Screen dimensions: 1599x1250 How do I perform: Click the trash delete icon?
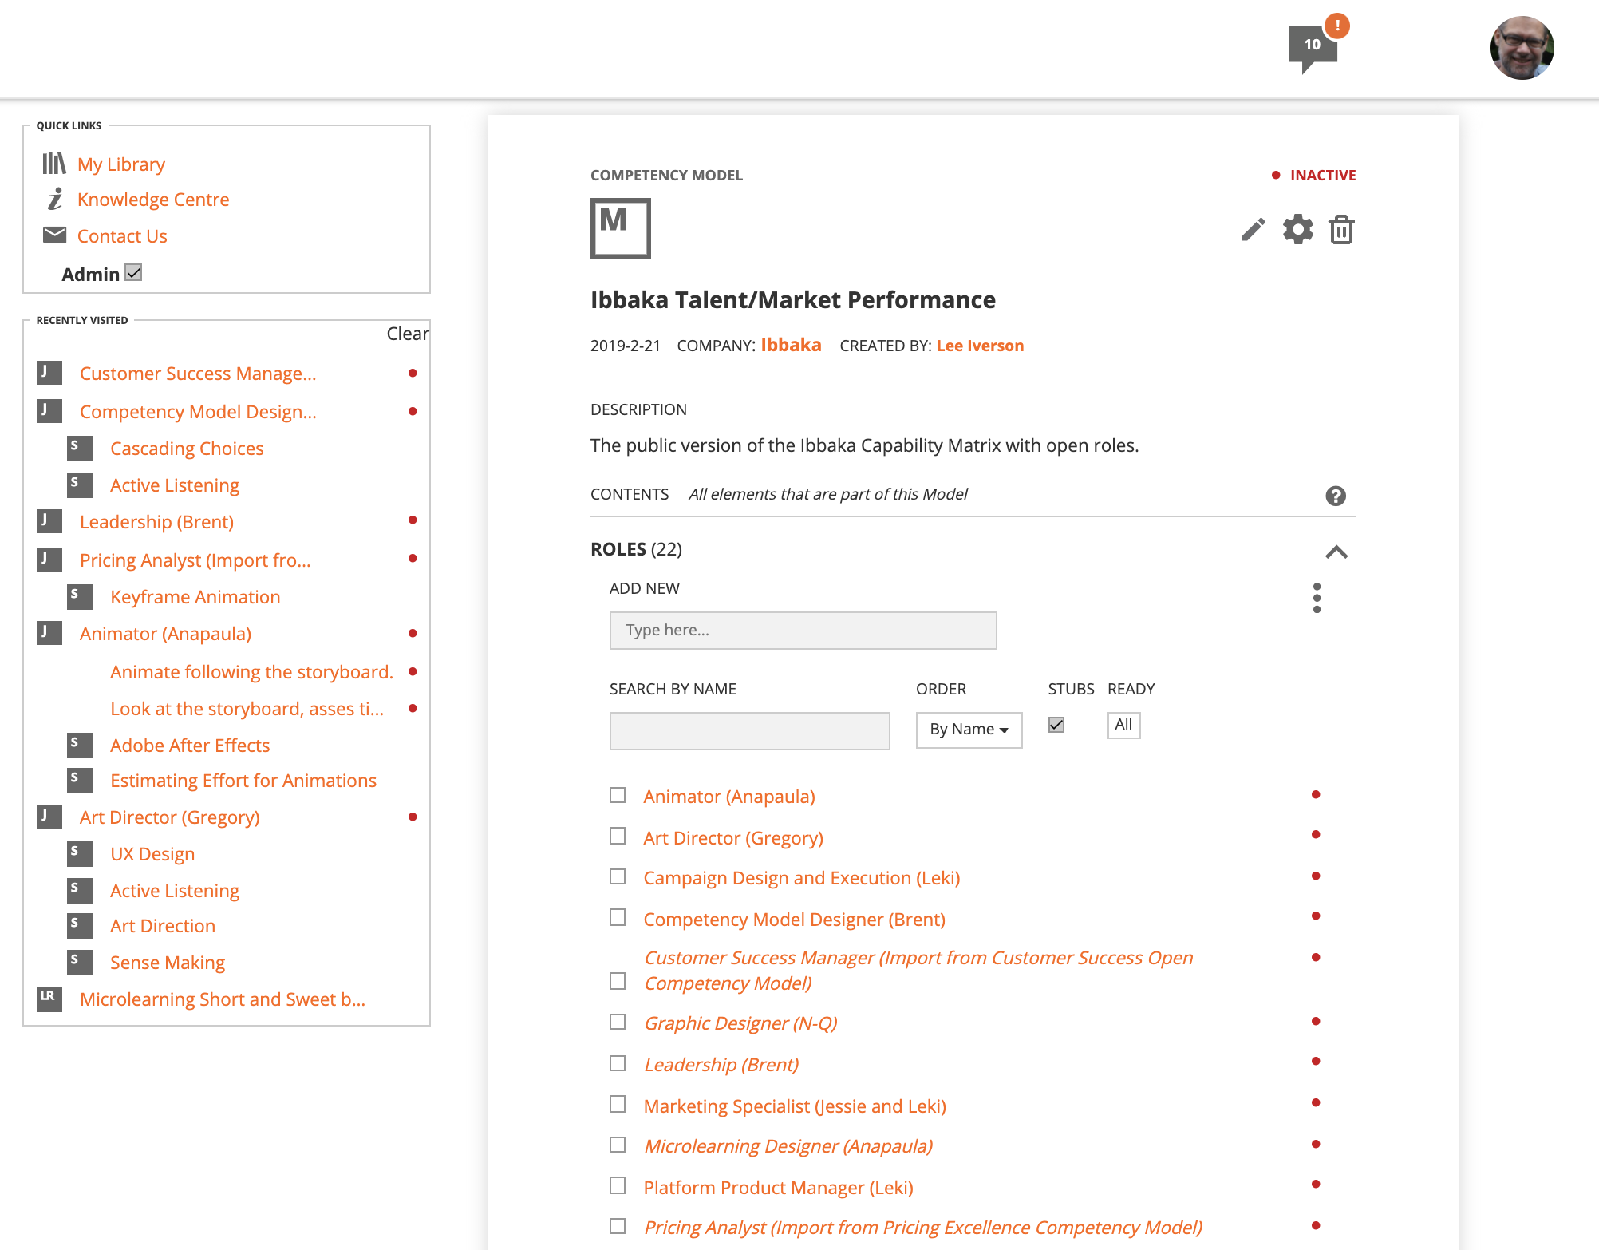click(x=1341, y=230)
